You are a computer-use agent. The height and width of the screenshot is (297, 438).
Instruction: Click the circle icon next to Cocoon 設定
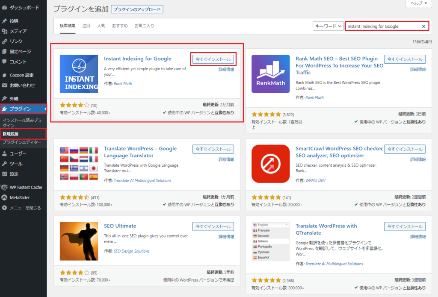coord(4,75)
